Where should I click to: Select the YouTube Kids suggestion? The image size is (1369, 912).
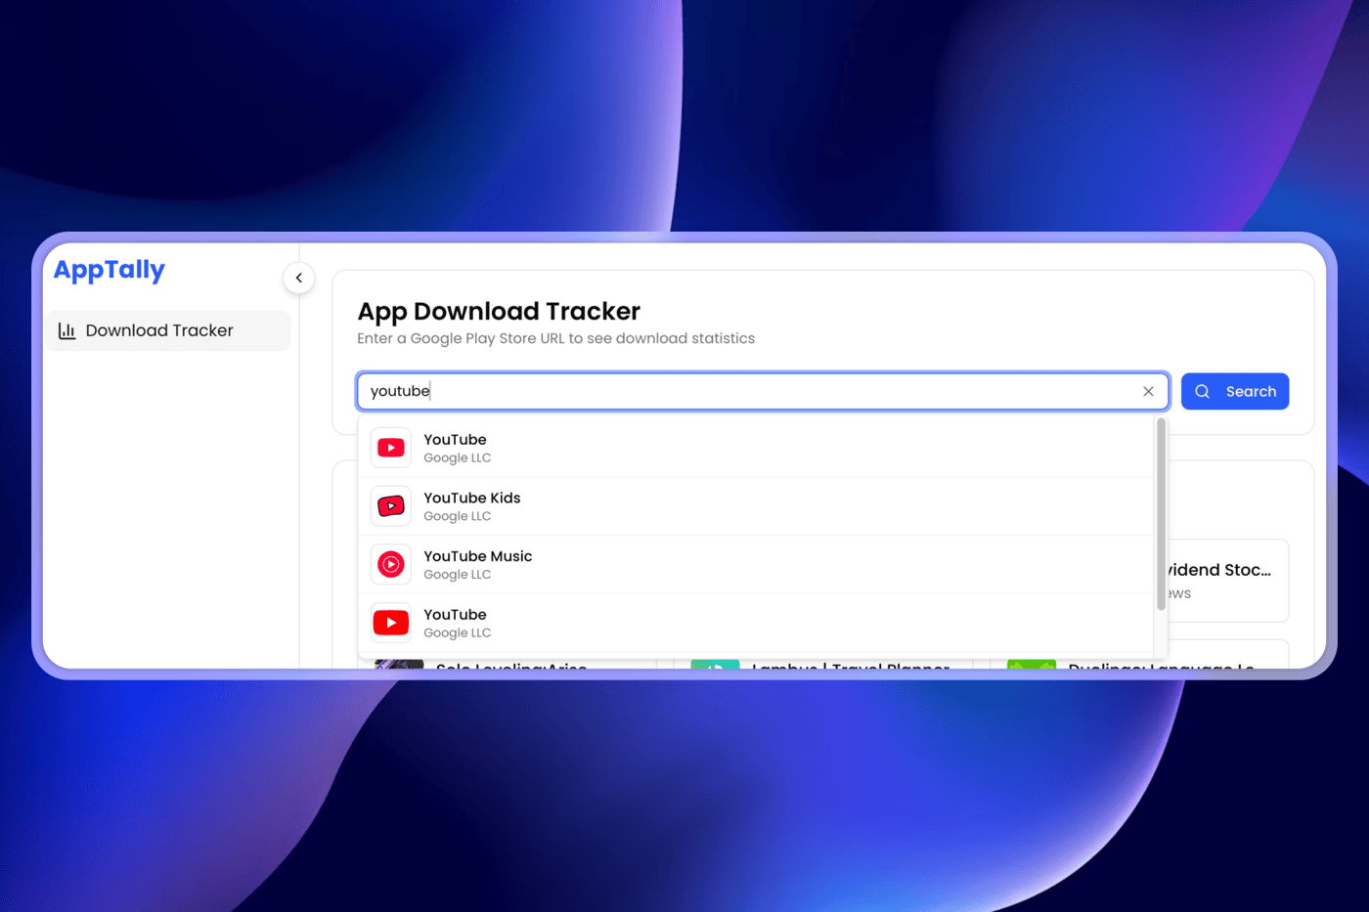(x=757, y=506)
